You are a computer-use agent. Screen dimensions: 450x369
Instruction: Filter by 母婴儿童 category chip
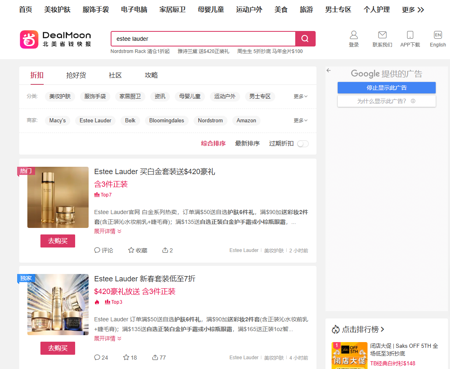click(x=190, y=97)
